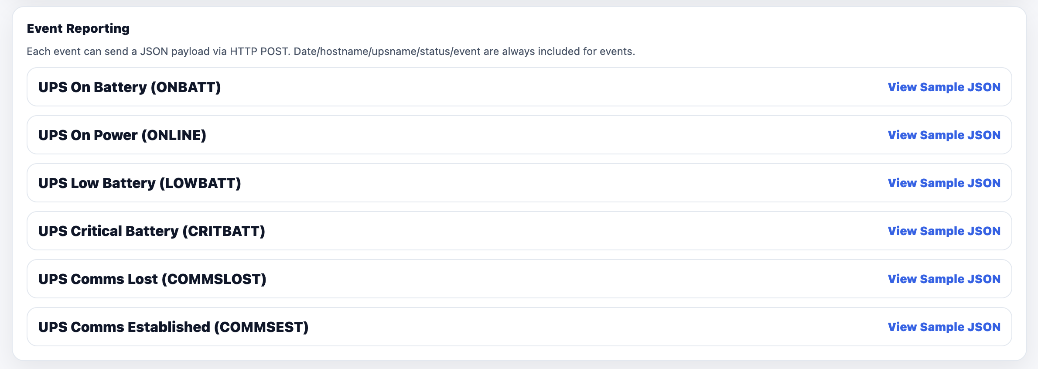Screen dimensions: 1038x369
Task: Open the sample JSON for UPS Comms Lost
Action: click(x=944, y=279)
